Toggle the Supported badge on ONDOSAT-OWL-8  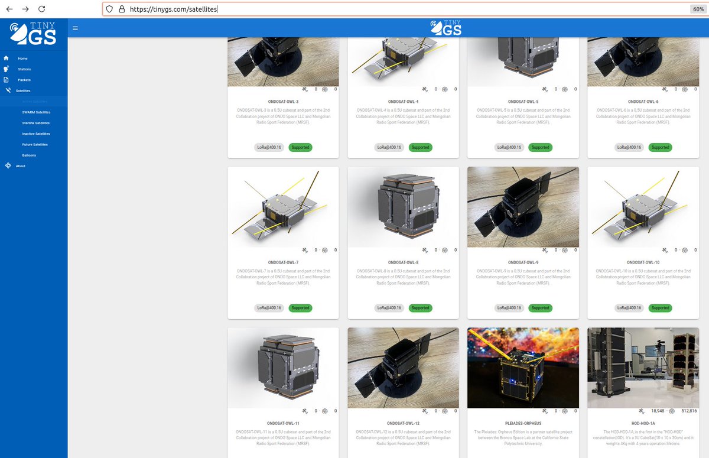(x=420, y=307)
